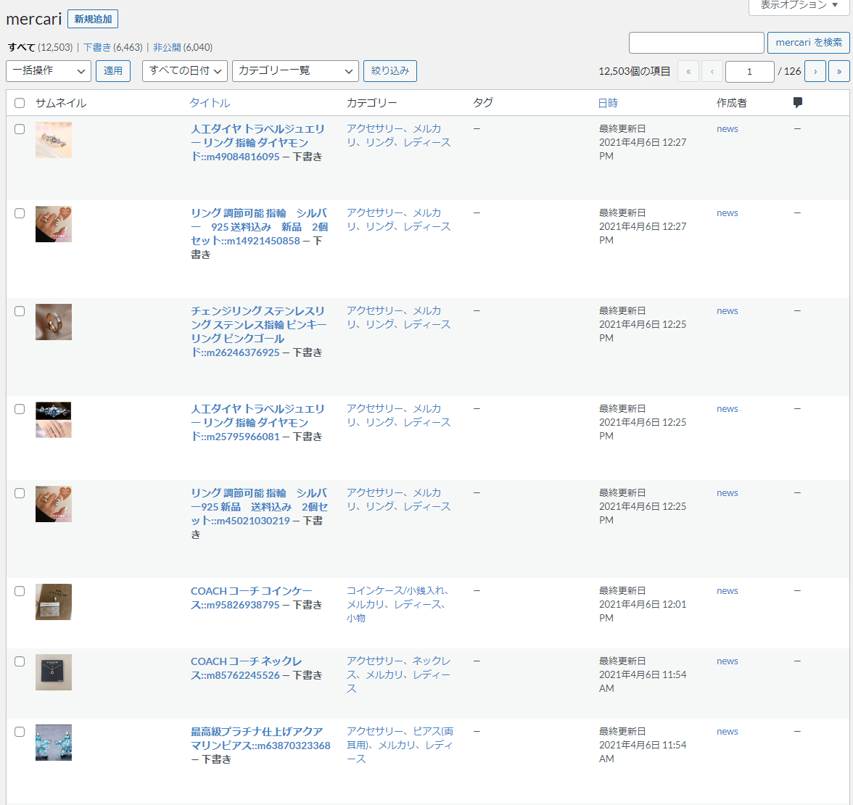Expand the 表示オプション screen options panel
Image resolution: width=853 pixels, height=805 pixels.
(x=799, y=6)
